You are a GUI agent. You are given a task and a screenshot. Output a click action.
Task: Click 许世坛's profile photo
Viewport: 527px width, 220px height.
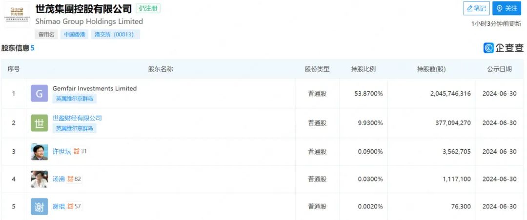tap(40, 152)
